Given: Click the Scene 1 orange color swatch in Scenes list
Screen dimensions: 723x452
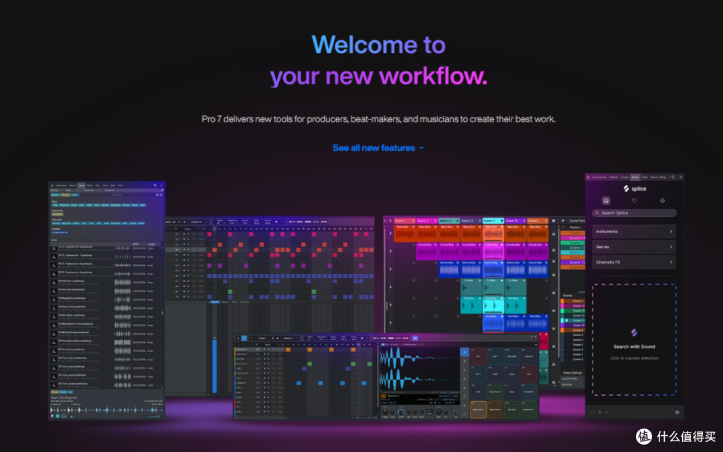Looking at the screenshot, I should click(562, 301).
